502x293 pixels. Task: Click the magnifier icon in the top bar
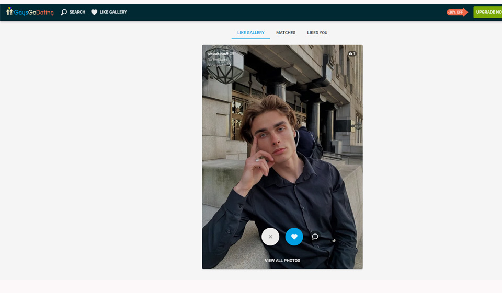click(x=64, y=12)
